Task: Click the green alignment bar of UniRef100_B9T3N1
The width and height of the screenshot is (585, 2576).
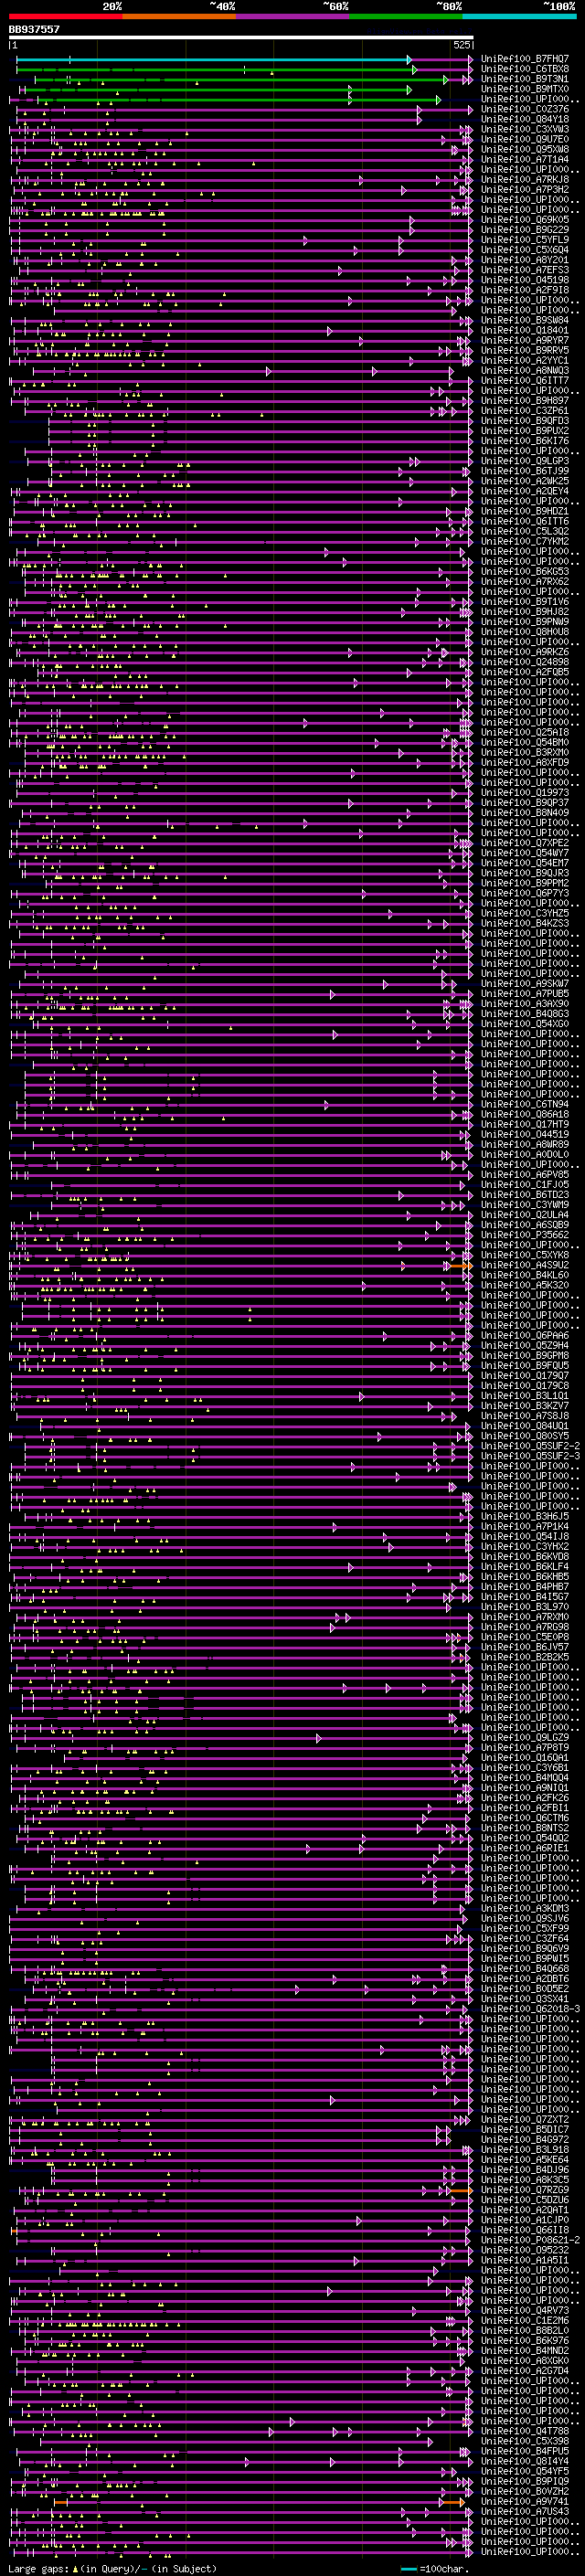Action: click(240, 79)
